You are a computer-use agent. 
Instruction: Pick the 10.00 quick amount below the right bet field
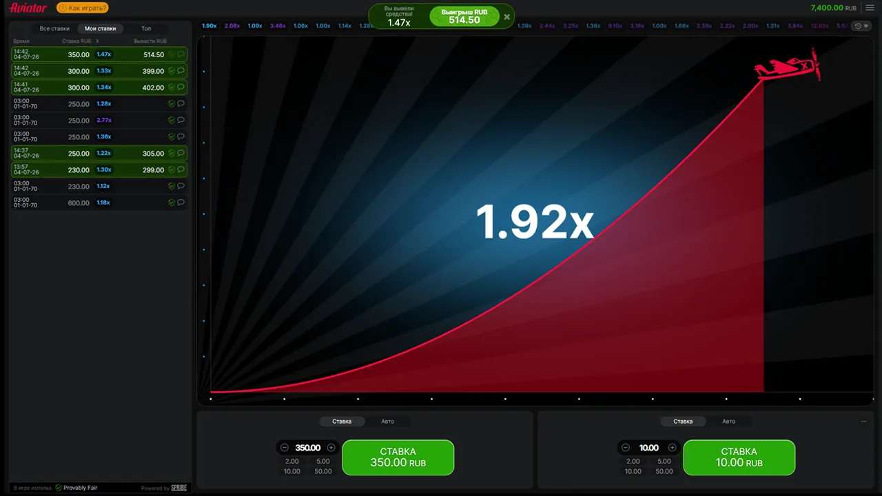click(633, 471)
